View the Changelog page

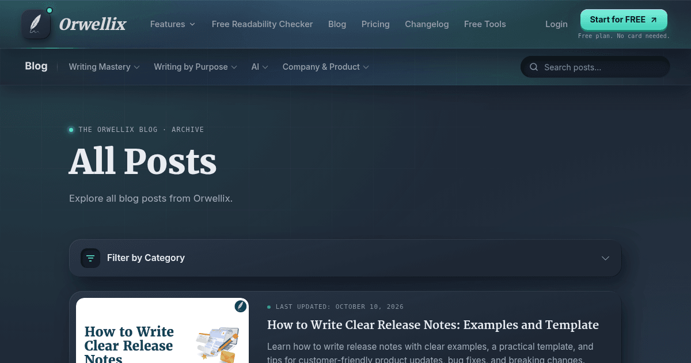coord(427,24)
